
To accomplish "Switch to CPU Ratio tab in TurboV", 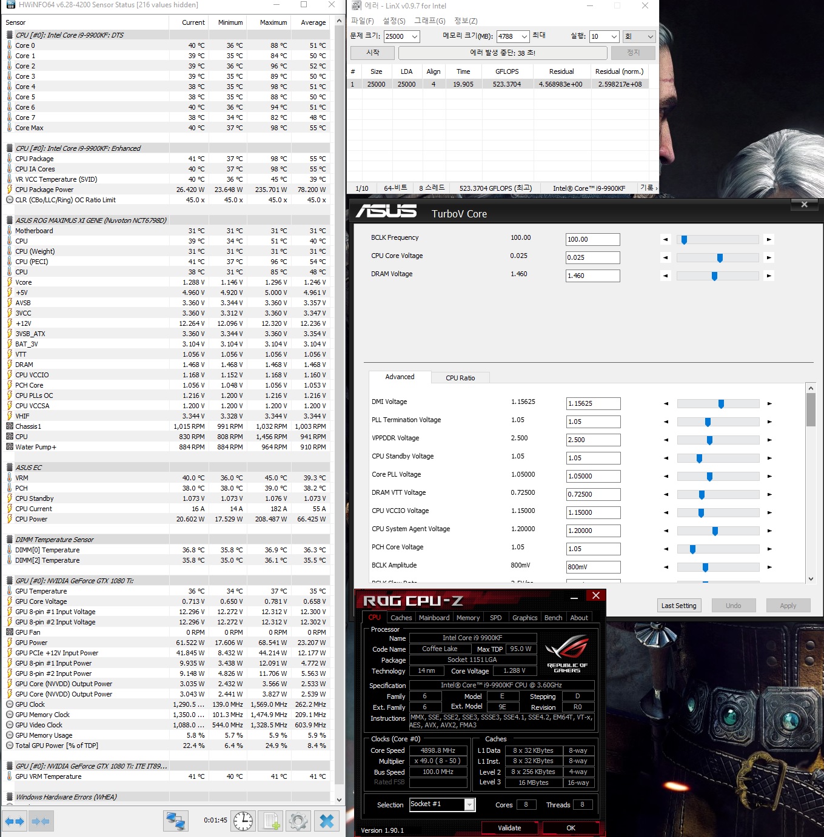I will point(460,378).
